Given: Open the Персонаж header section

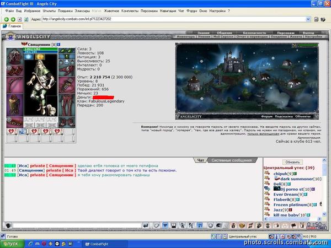Looking at the screenshot, I should click(286, 33).
